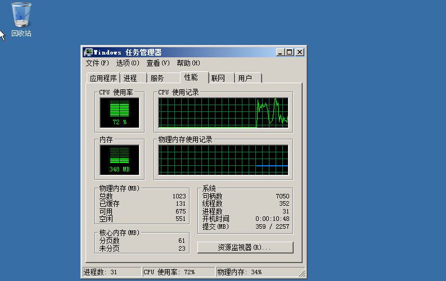Switch to the 联网 tab
The width and height of the screenshot is (446, 281).
(221, 78)
